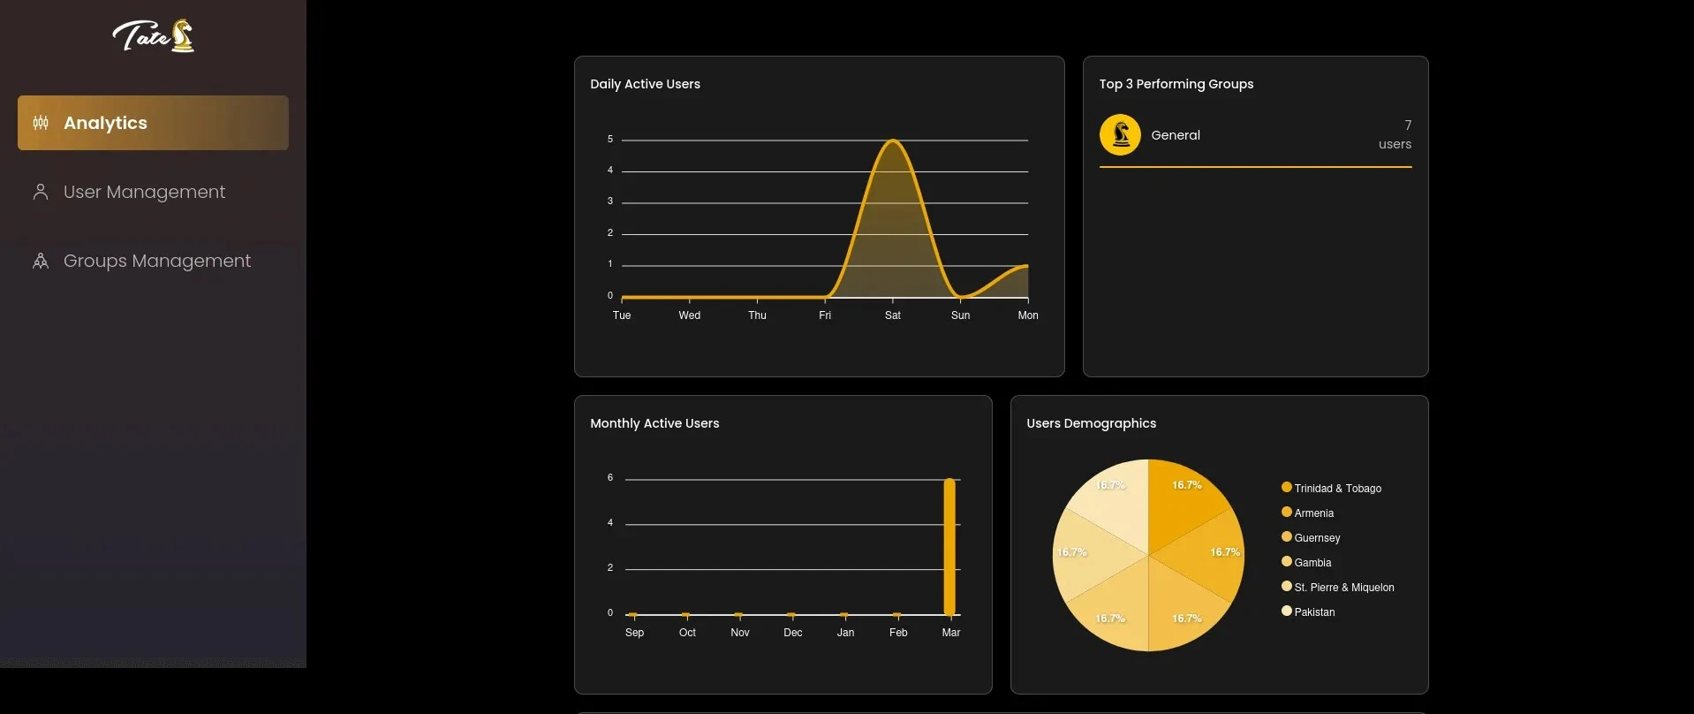Click the Monday point on daily chart
This screenshot has width=1694, height=714.
point(1027,266)
